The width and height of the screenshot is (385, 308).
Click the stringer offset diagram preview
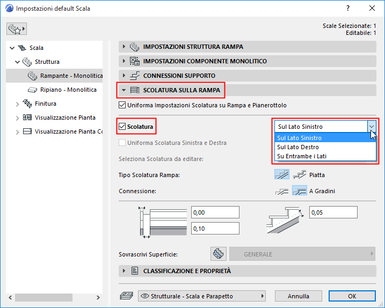coord(285,220)
